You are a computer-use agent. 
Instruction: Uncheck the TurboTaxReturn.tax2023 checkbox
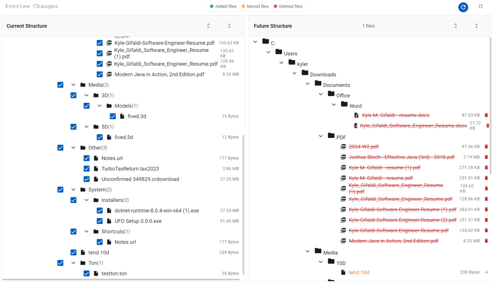pos(87,169)
